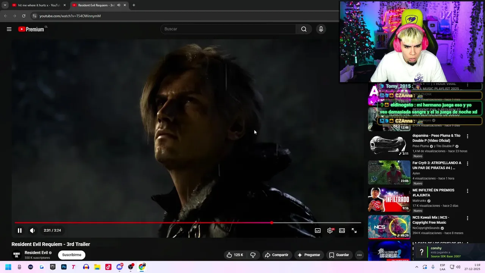This screenshot has width=485, height=273.
Task: Open Photoshop from the taskbar
Action: pos(64,267)
